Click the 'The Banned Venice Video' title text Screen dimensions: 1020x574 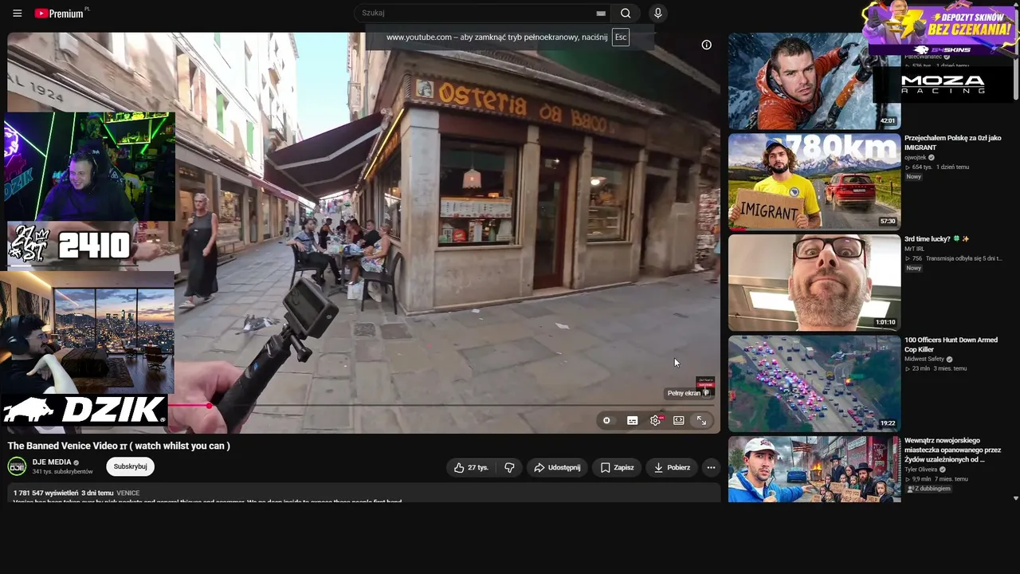click(x=119, y=446)
